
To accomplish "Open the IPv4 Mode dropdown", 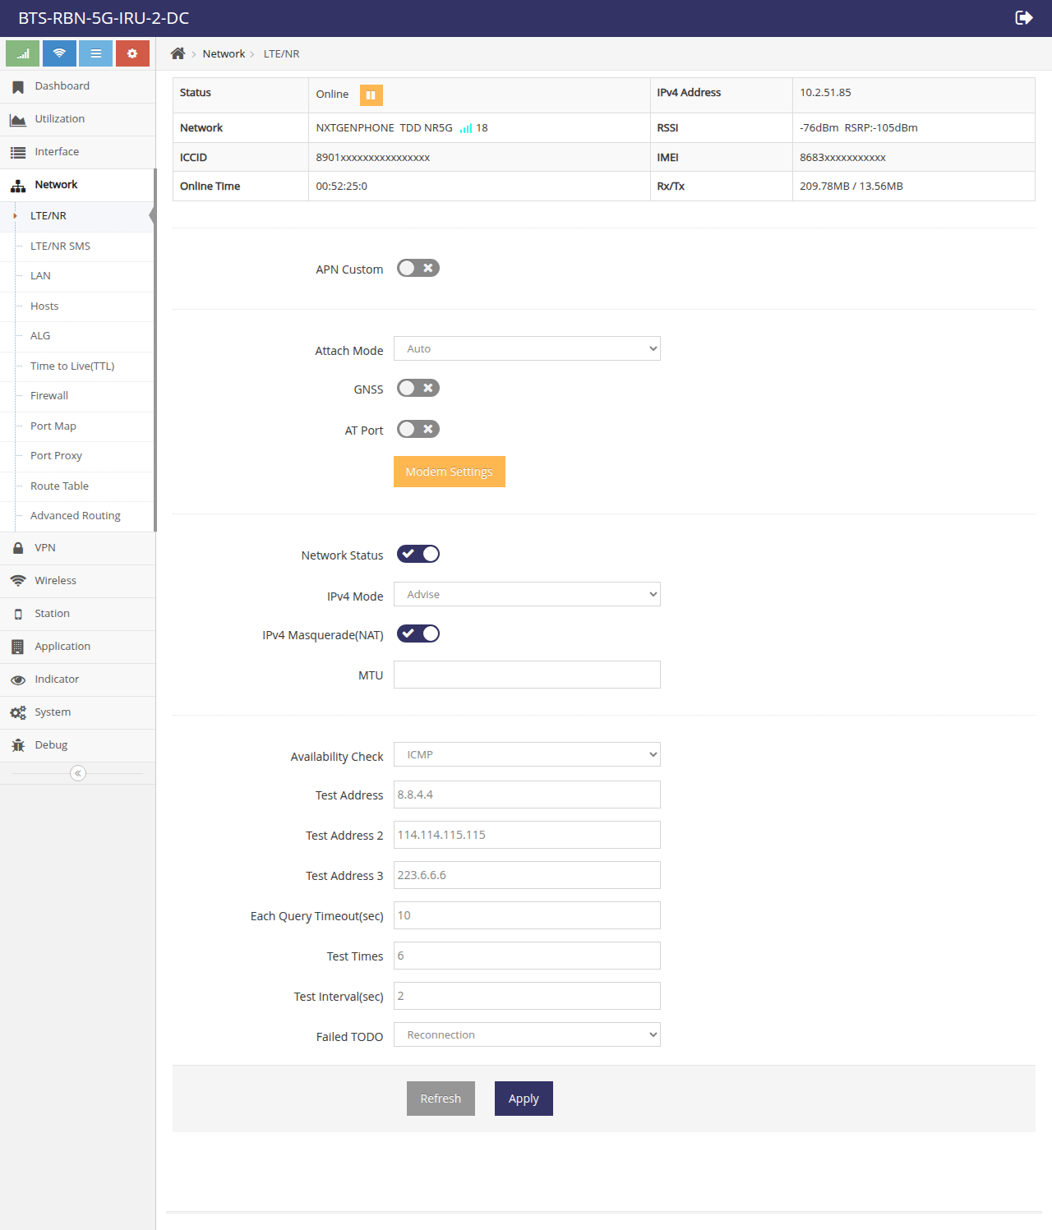I will pos(527,594).
